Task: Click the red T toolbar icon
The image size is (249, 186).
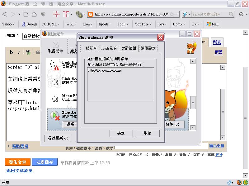Action: (66, 14)
